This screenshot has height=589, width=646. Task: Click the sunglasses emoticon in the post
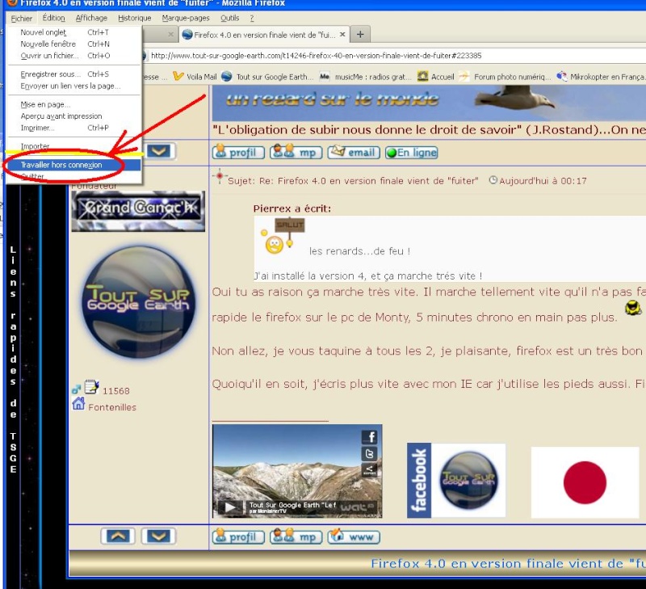(633, 307)
